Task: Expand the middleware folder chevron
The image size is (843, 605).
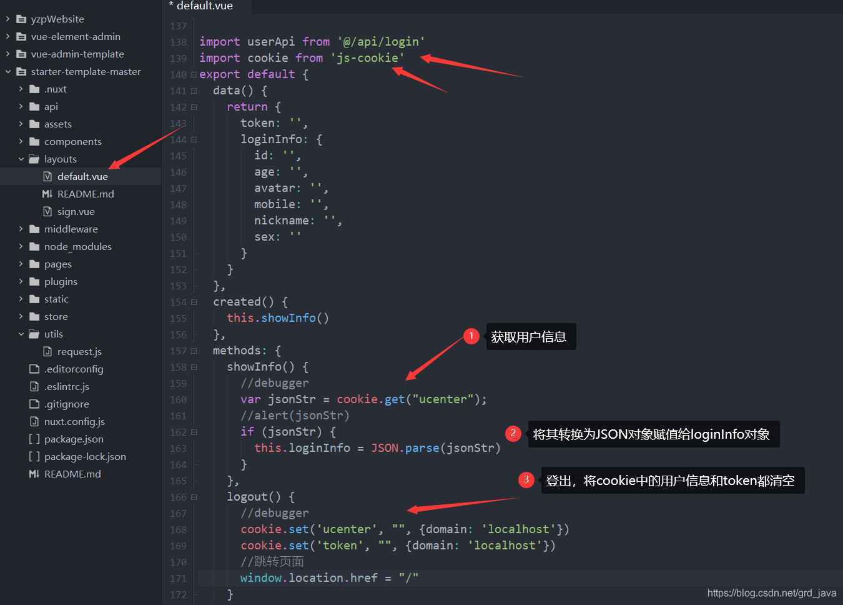Action: tap(21, 229)
